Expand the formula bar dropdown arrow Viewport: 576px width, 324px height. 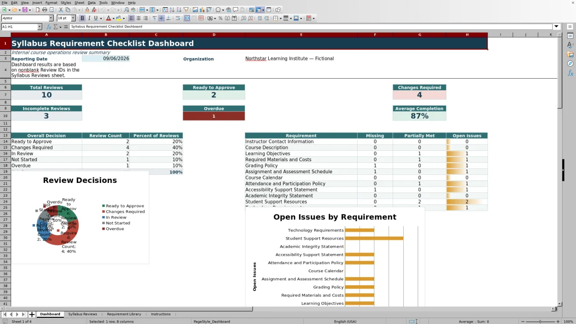click(x=556, y=27)
